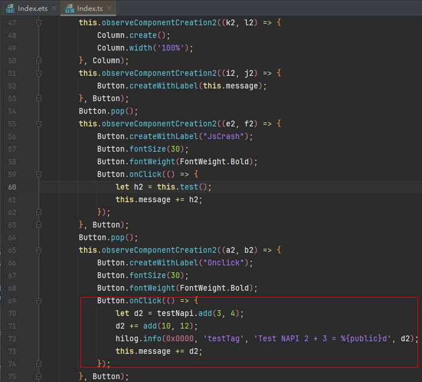Click the fold end marker on line 50
Image resolution: width=422 pixels, height=382 pixels.
pos(39,60)
